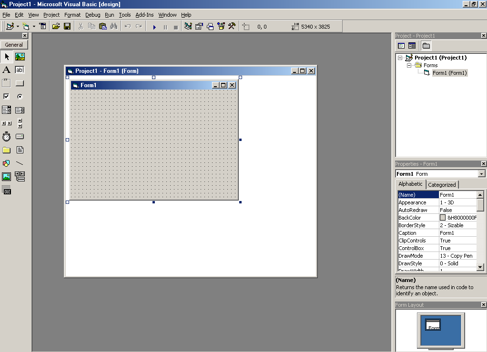
Task: Click the Add Form toolbar icon
Action: pos(26,27)
